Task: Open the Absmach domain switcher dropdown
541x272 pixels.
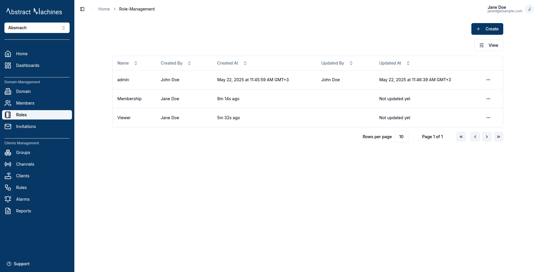Action: coord(37,28)
